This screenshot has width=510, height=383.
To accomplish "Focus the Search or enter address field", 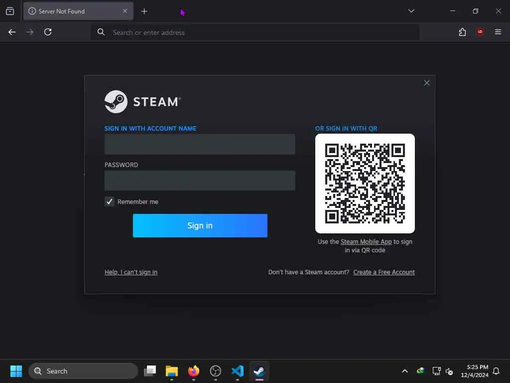I will click(x=255, y=32).
